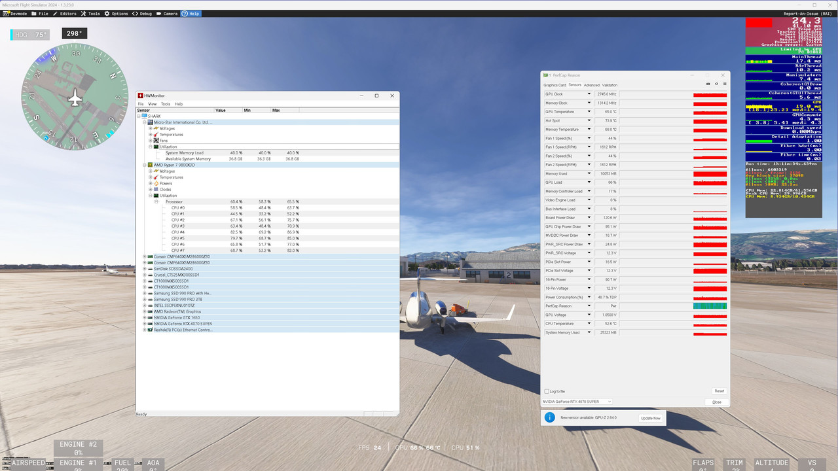The height and width of the screenshot is (471, 838).
Task: Click the Crucial_CT525MX300SSD1 drive icon
Action: 151,275
